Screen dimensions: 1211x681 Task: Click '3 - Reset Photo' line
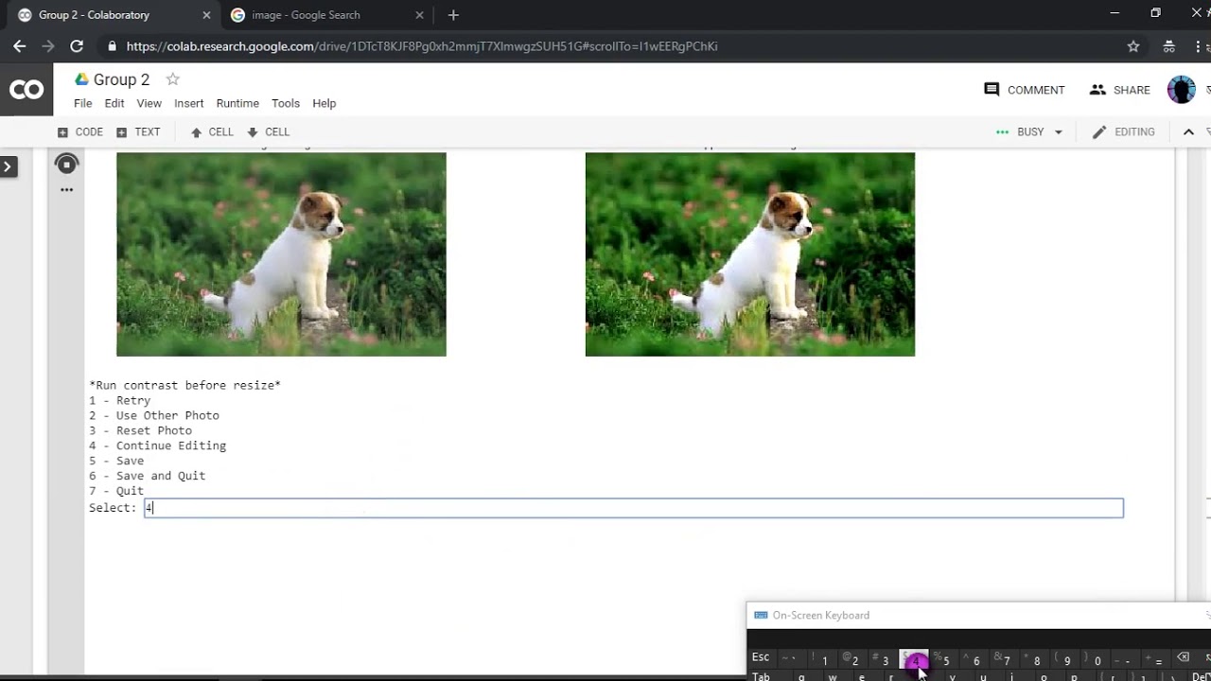[140, 430]
